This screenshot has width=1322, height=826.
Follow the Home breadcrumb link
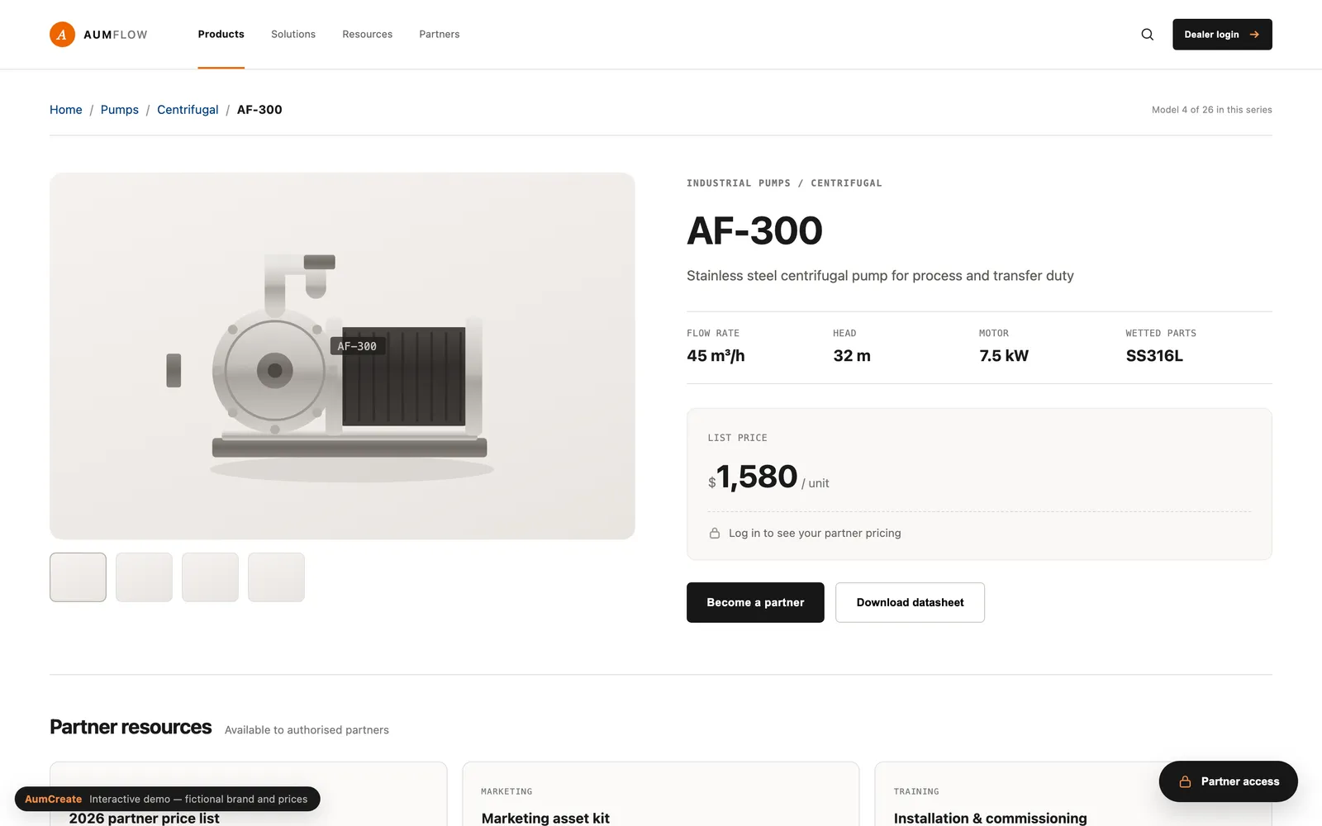pos(66,110)
